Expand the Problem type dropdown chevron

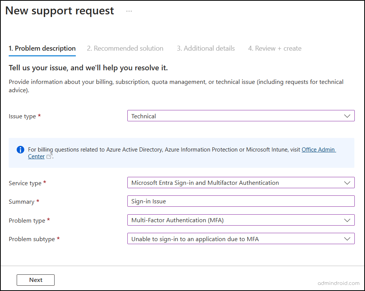coord(347,220)
